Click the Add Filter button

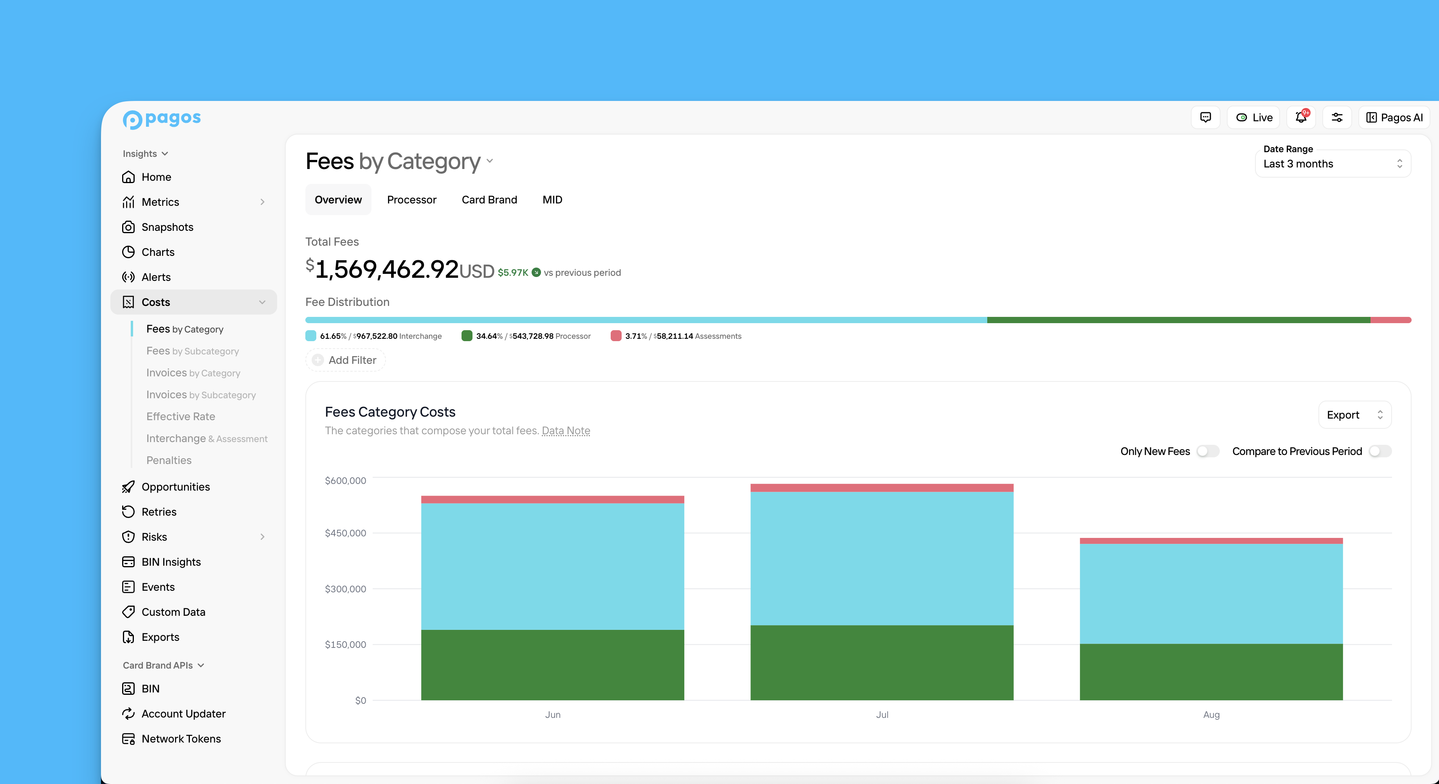pyautogui.click(x=345, y=360)
